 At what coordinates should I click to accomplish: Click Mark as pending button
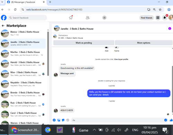pos(84,43)
